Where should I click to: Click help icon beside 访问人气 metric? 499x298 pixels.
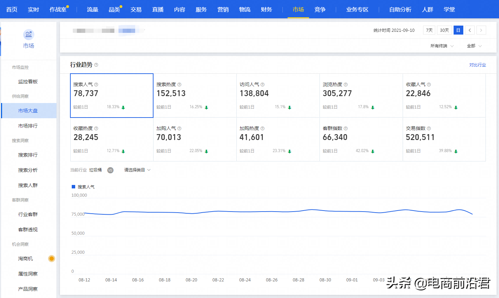[x=263, y=84]
